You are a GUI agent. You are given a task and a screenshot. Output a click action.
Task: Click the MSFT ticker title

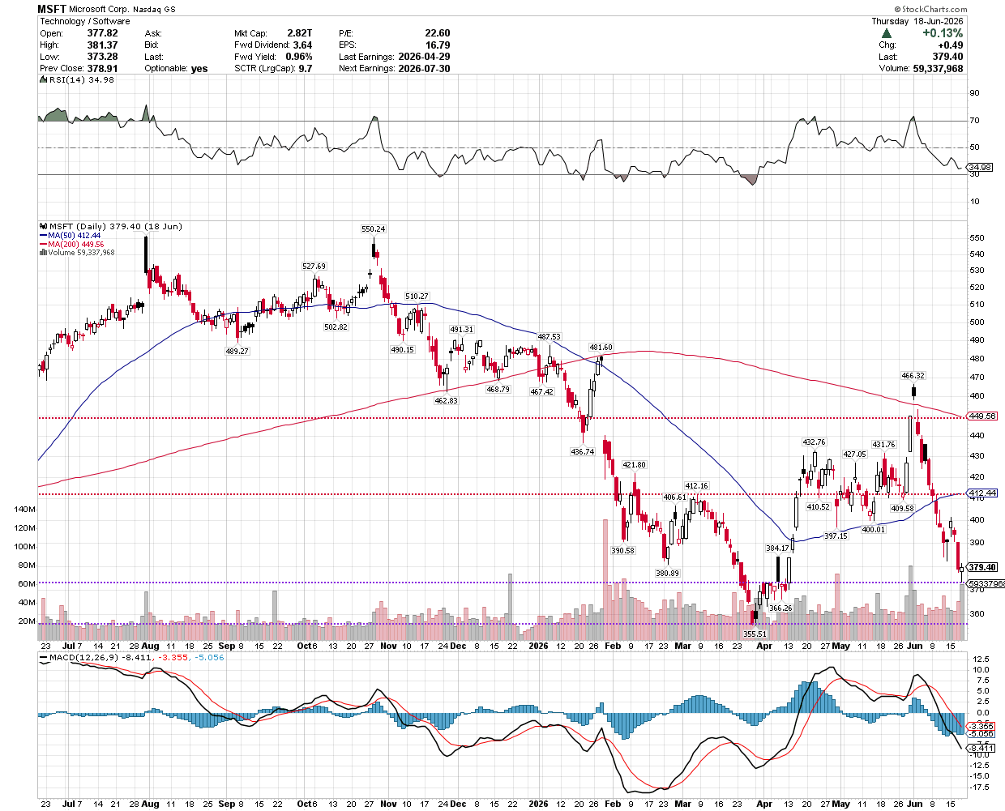[52, 9]
